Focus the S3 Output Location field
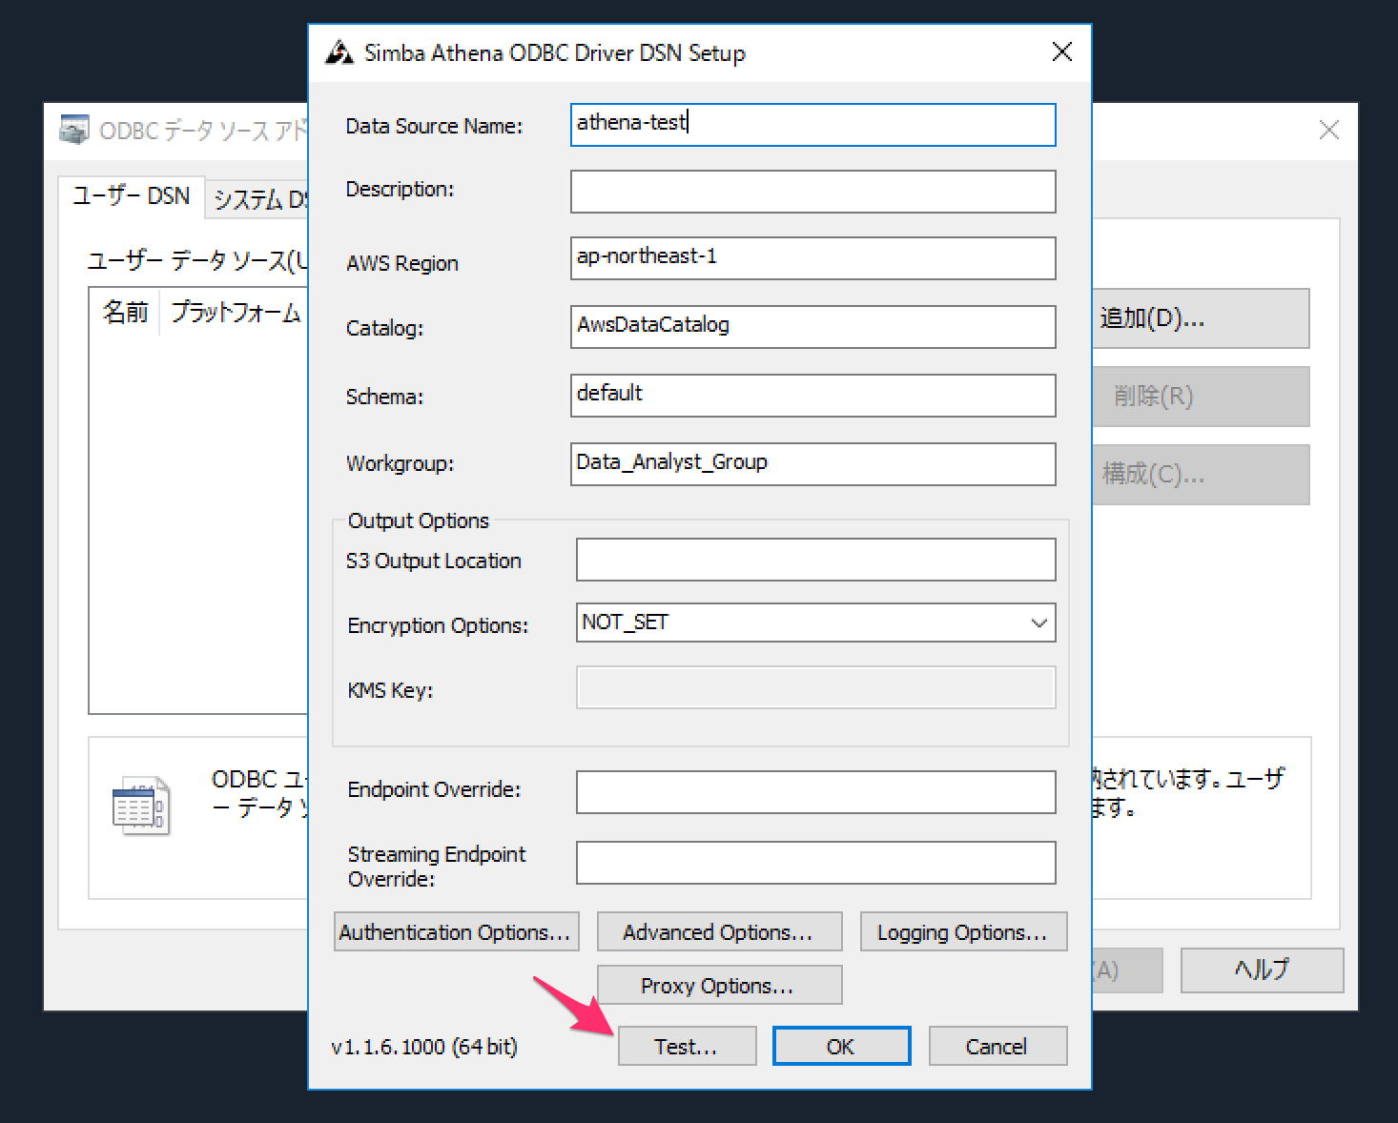 (x=815, y=560)
